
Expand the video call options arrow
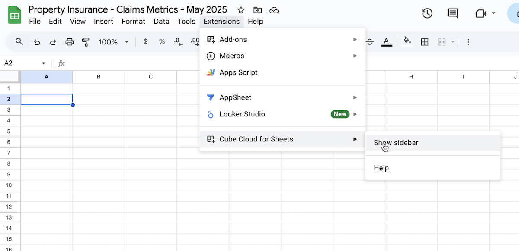[x=494, y=13]
